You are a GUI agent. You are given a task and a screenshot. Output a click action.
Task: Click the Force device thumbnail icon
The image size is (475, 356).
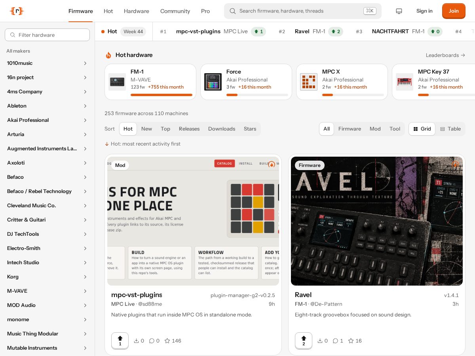[213, 82]
